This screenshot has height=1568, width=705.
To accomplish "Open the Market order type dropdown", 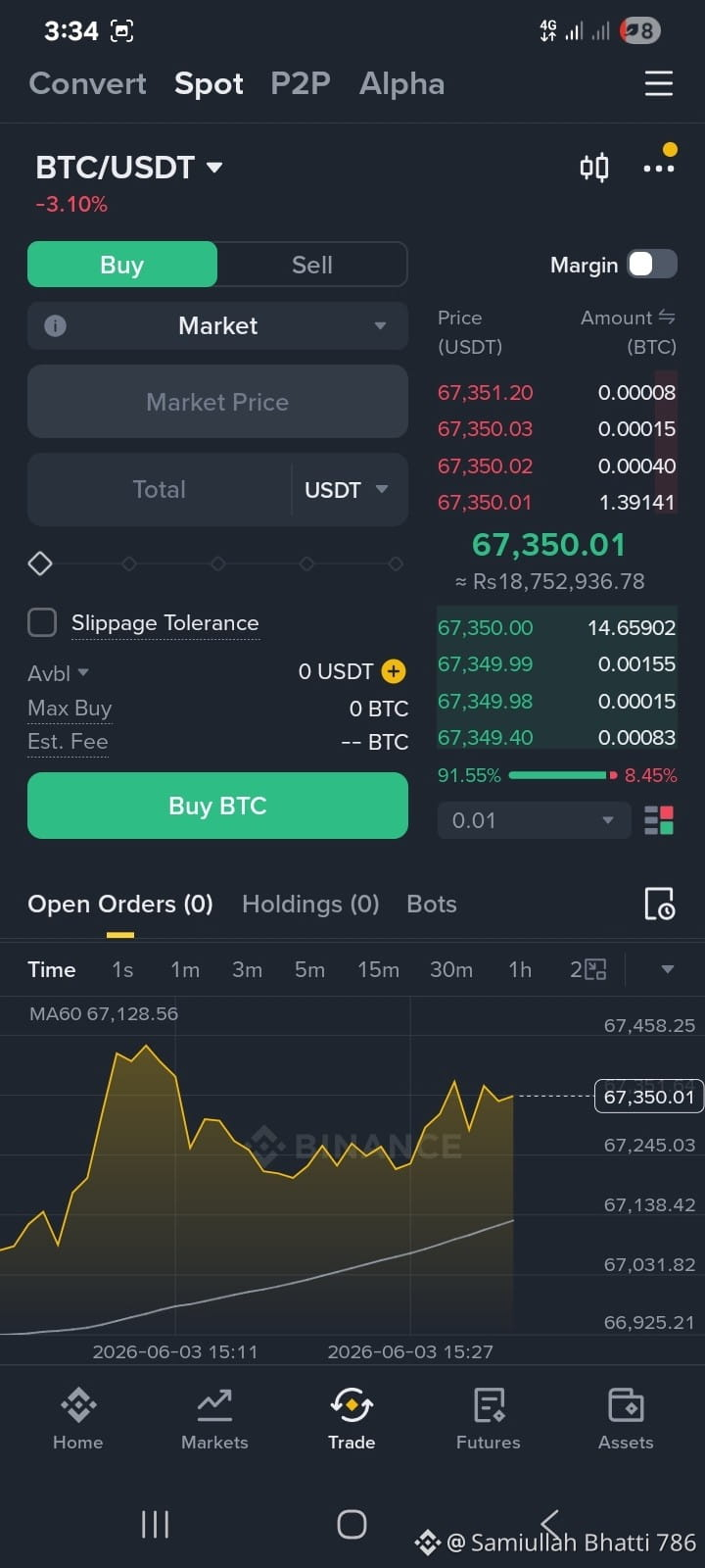I will pyautogui.click(x=217, y=325).
